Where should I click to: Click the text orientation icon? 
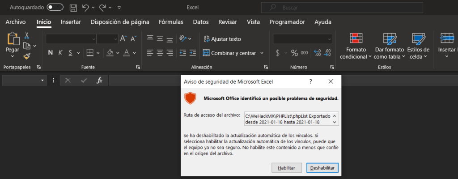[183, 38]
